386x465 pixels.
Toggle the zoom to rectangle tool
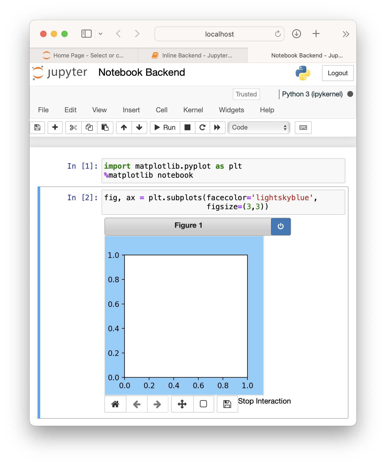pos(203,404)
